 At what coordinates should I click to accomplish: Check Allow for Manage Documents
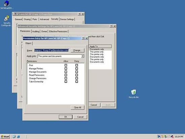coord(66,72)
